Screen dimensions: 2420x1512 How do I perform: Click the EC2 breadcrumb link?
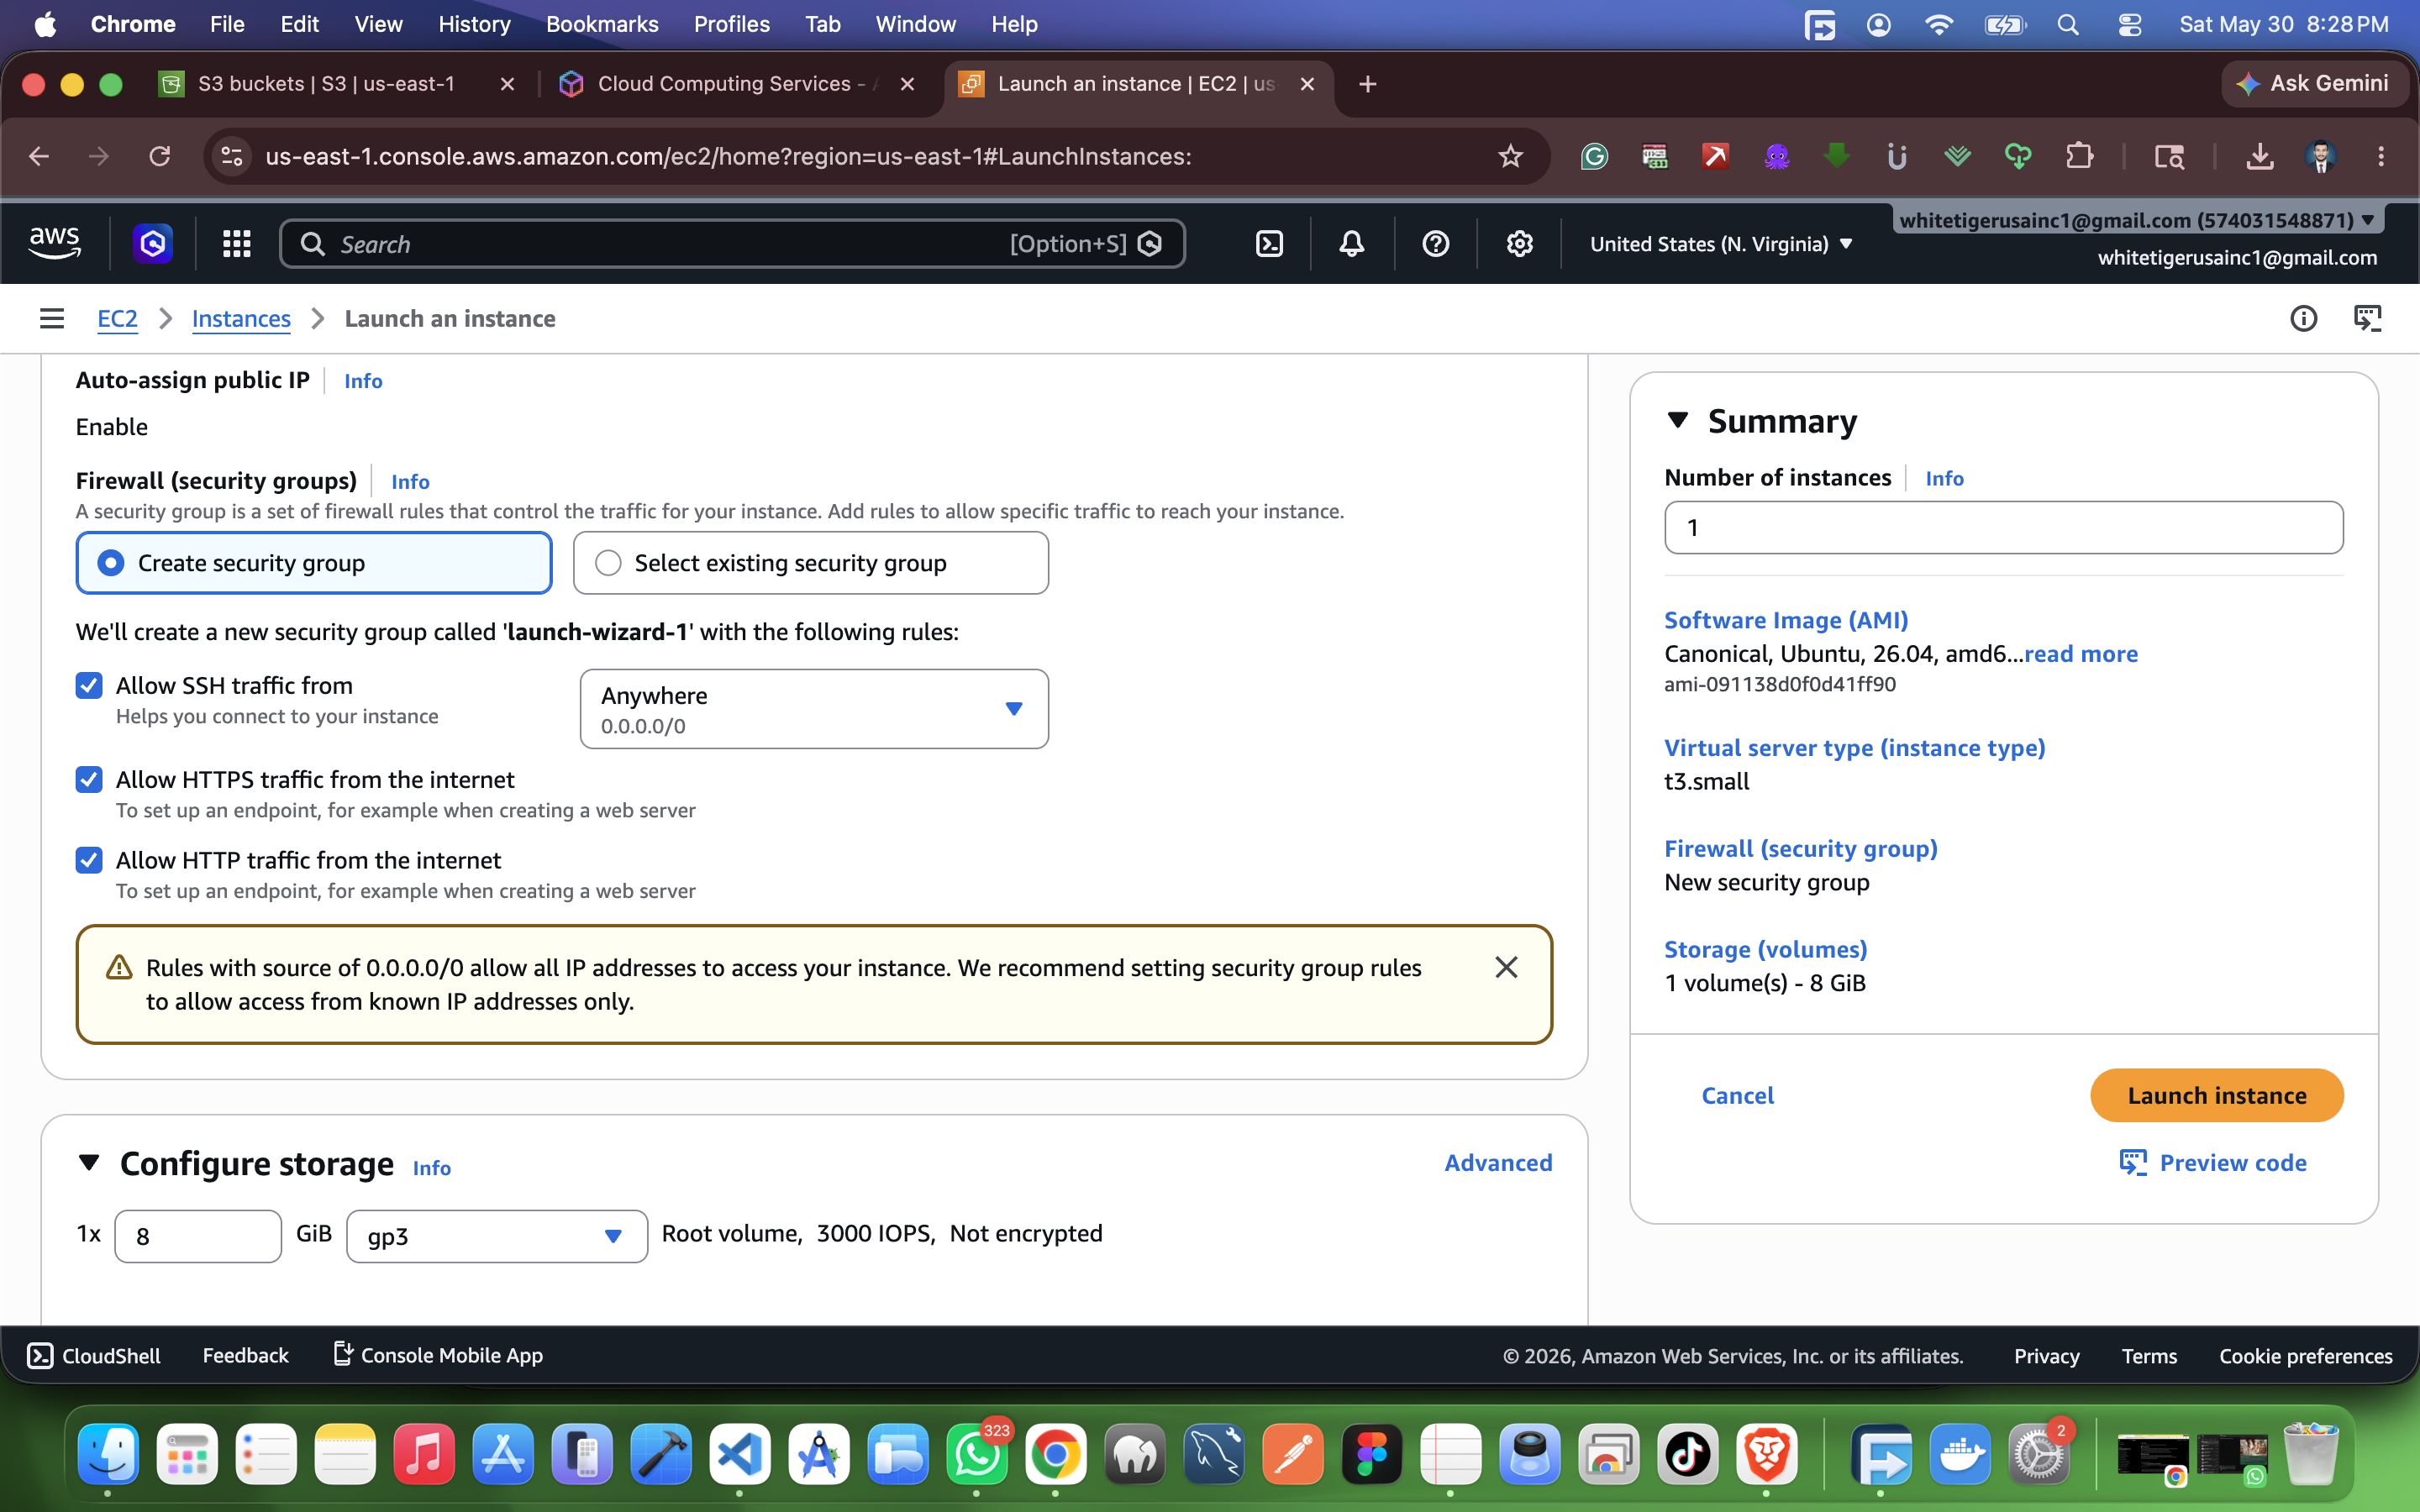click(x=117, y=318)
